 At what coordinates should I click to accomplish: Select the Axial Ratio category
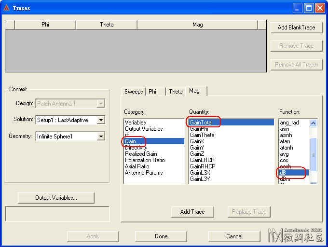154,166
